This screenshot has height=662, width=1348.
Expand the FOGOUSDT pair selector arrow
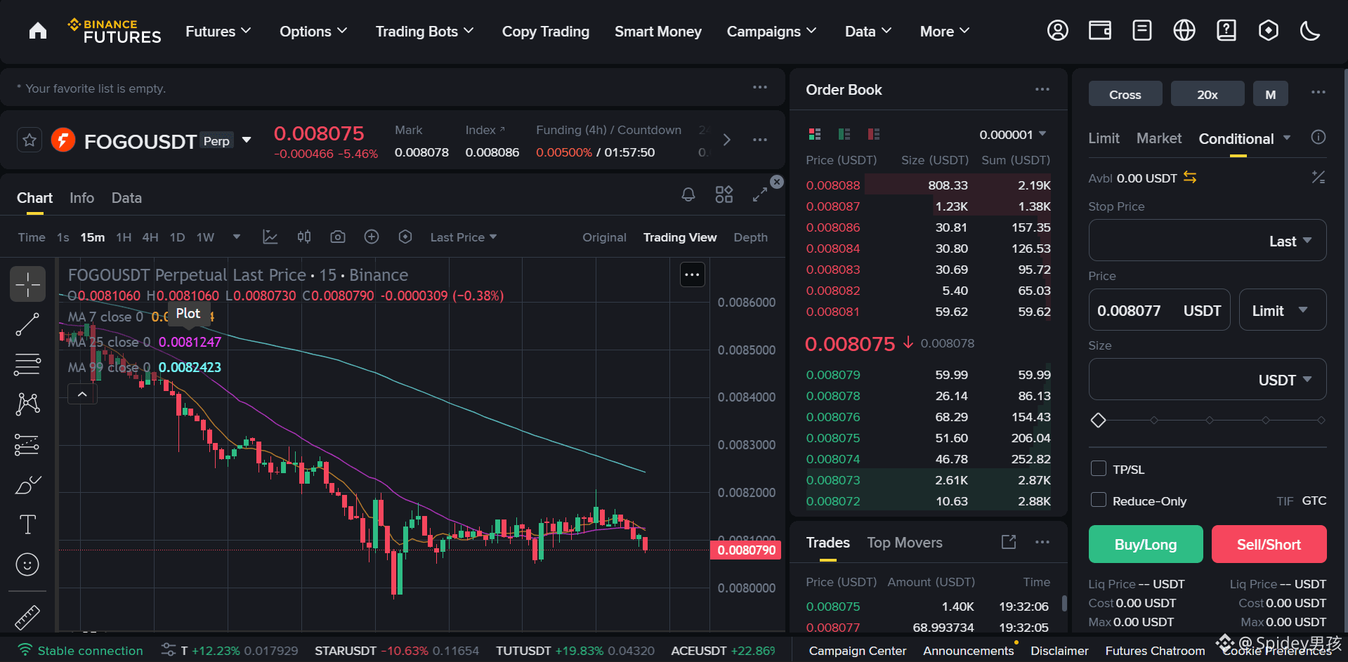click(x=247, y=140)
